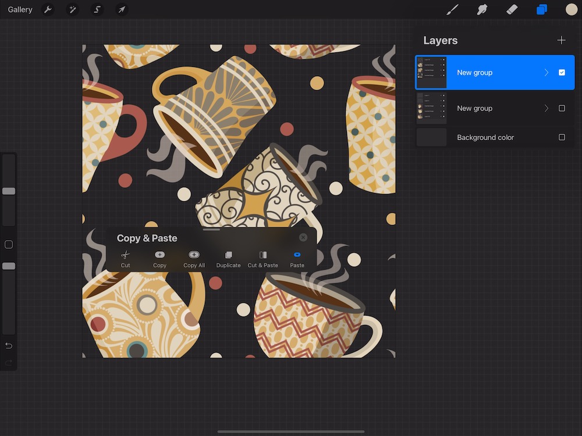This screenshot has height=436, width=582.
Task: Return to the Gallery
Action: [x=20, y=9]
